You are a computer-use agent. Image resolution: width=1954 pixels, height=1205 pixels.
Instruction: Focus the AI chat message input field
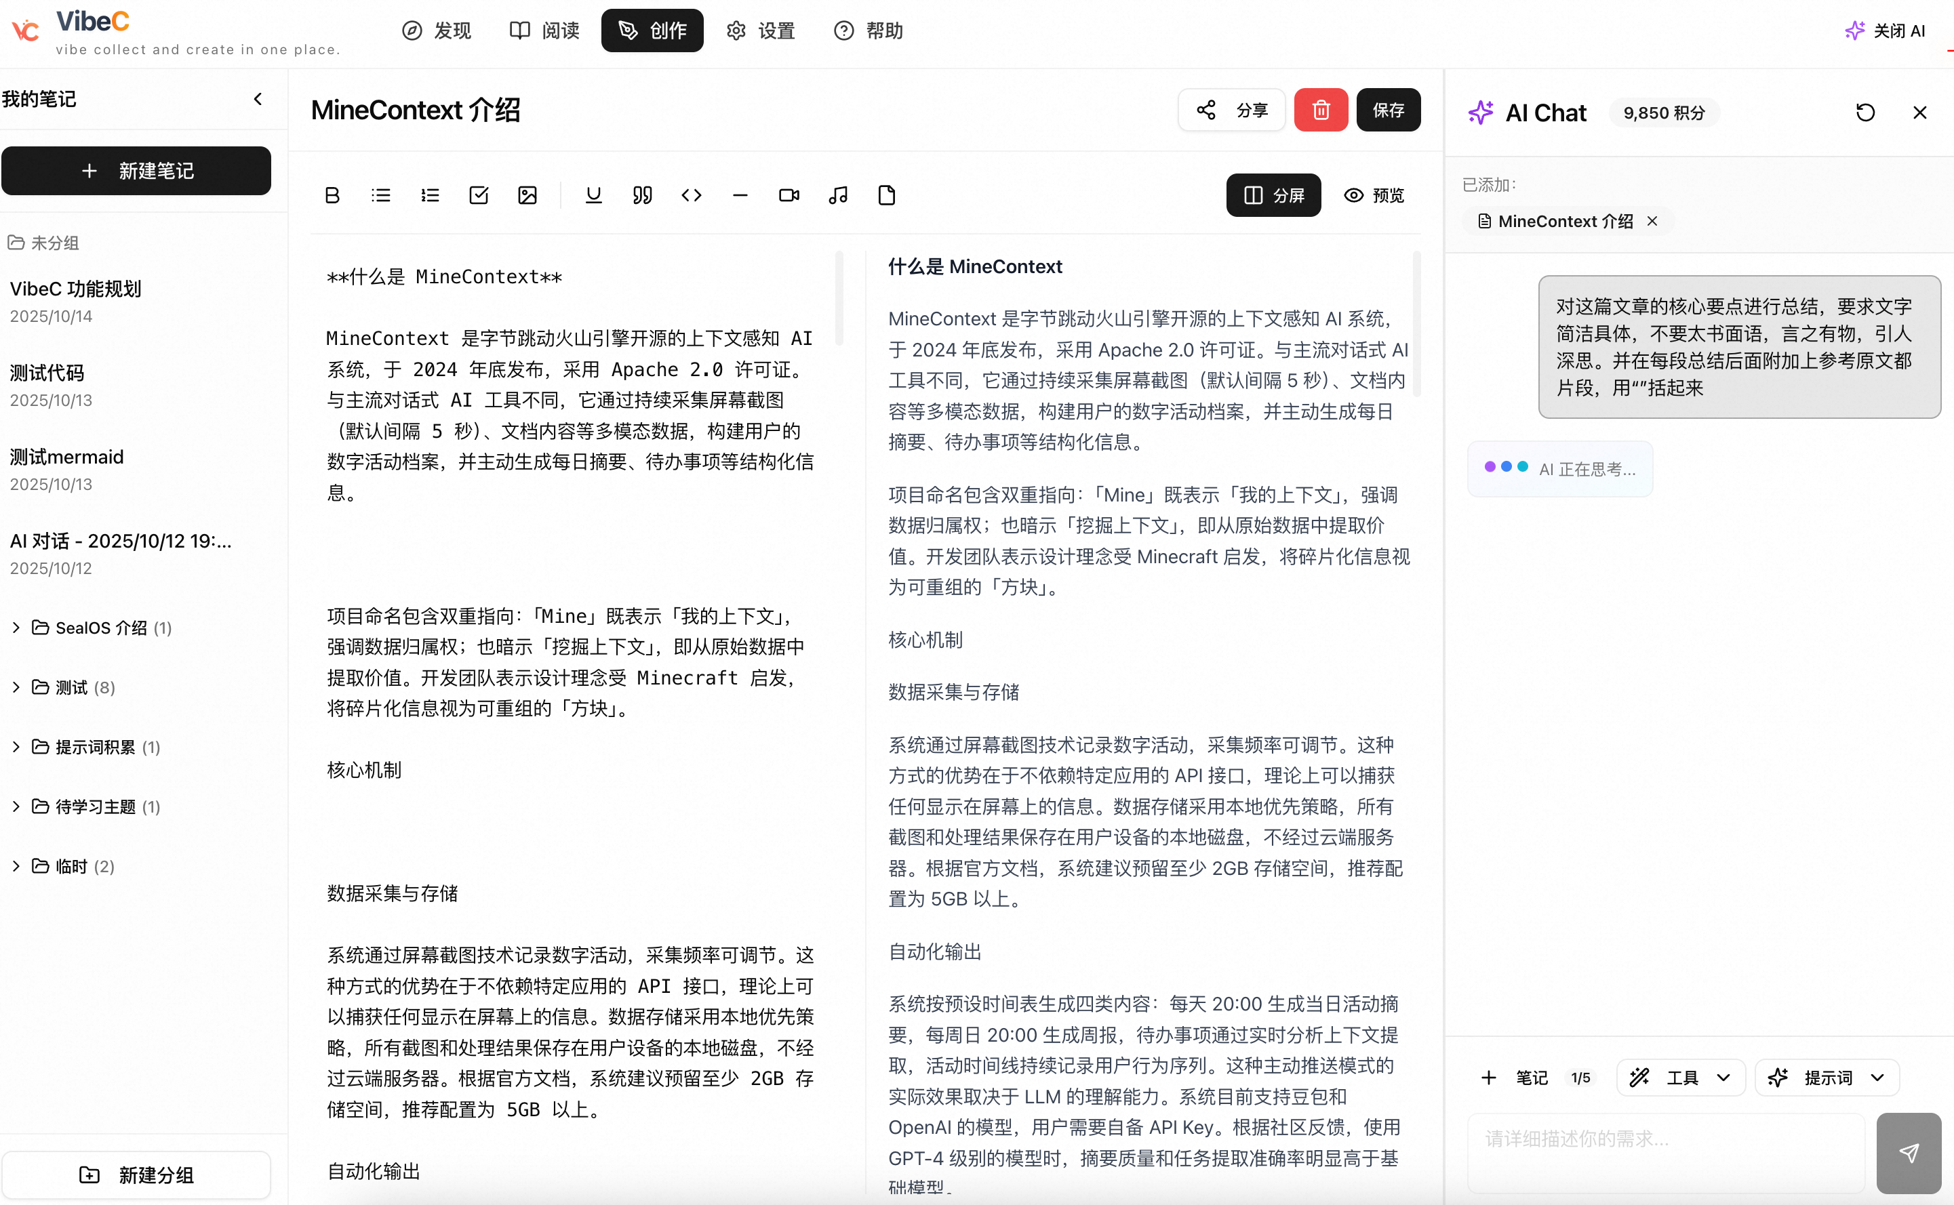coord(1667,1152)
